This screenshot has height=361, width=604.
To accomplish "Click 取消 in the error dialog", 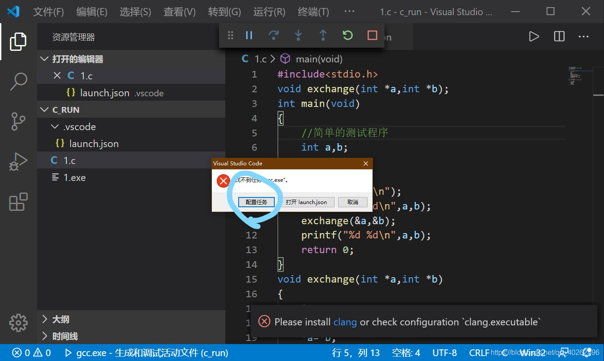I will coord(353,202).
